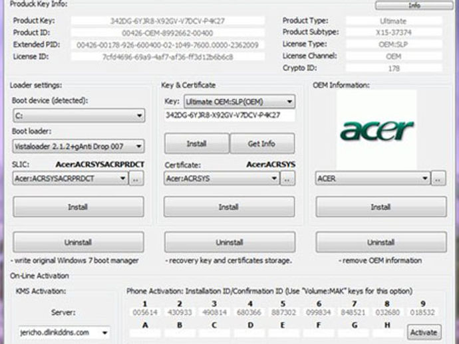Click Installation ID field 1 value 005614
The width and height of the screenshot is (459, 344).
pos(145,312)
